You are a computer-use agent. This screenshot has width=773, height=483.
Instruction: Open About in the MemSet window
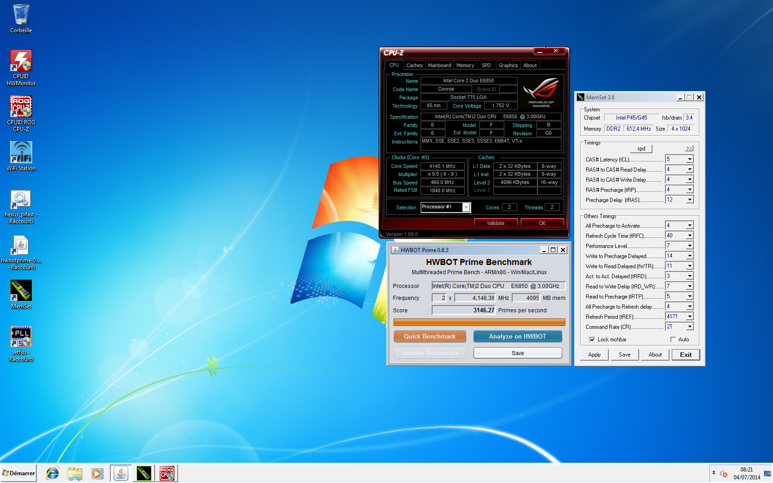pos(655,355)
